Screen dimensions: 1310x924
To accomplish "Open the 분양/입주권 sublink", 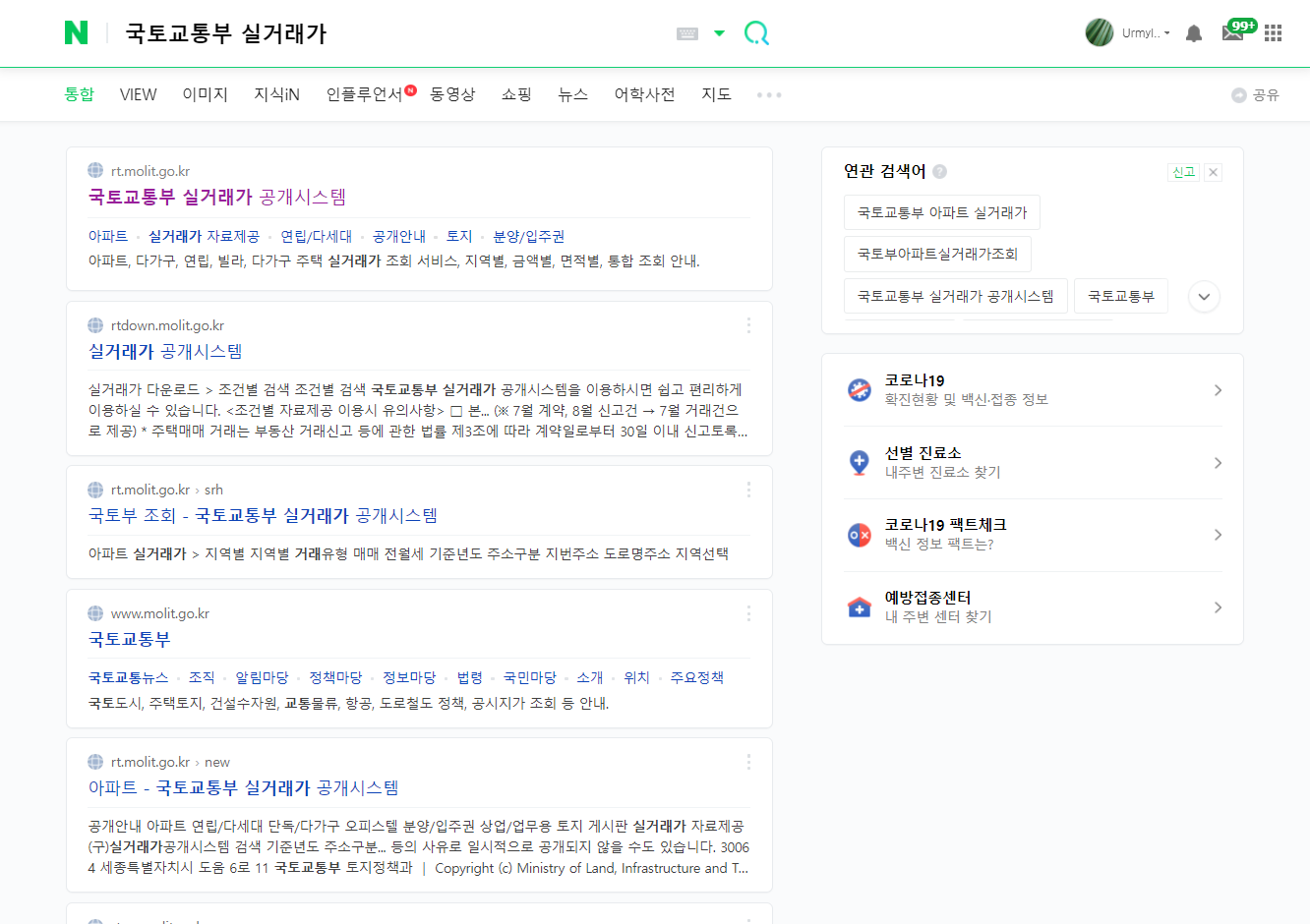I will 529,236.
